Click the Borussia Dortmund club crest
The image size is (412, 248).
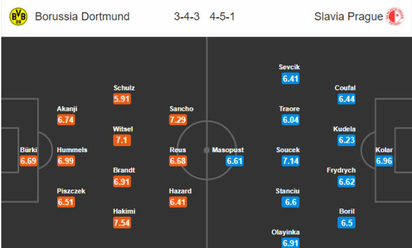pyautogui.click(x=18, y=16)
